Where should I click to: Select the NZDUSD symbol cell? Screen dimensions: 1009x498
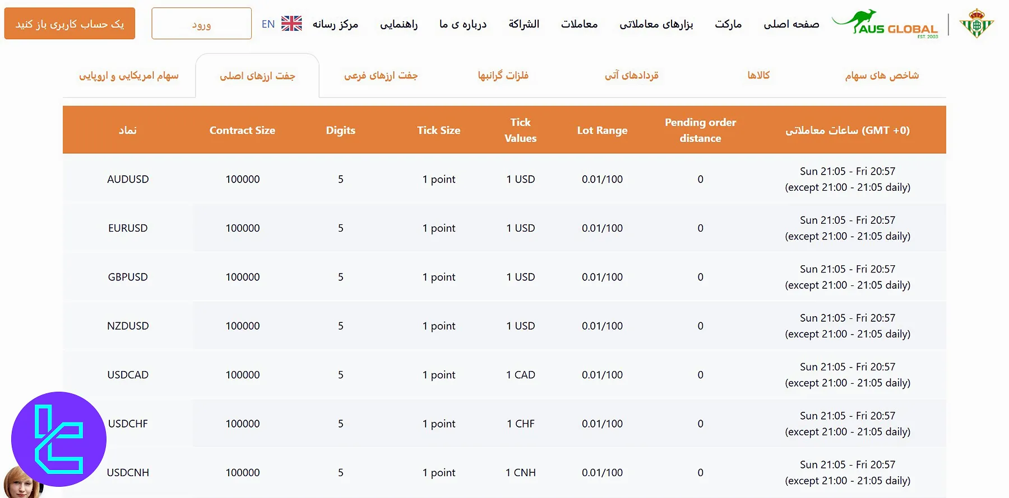pos(128,326)
